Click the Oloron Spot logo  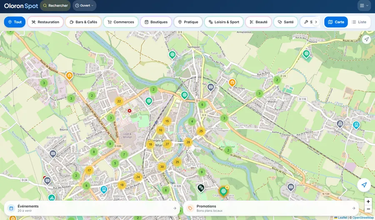21,6
